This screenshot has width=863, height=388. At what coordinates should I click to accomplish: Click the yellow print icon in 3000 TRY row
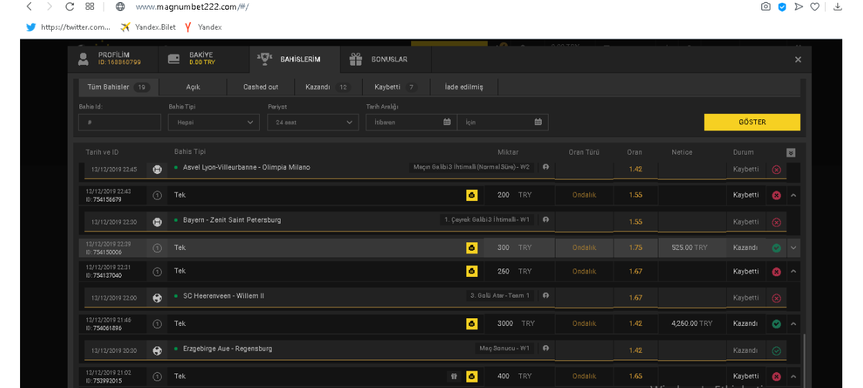click(x=472, y=324)
